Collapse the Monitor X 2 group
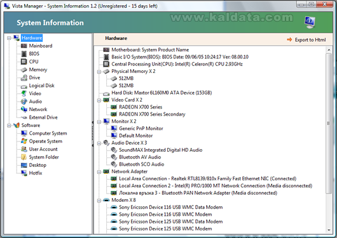337x238 pixels. click(x=99, y=122)
